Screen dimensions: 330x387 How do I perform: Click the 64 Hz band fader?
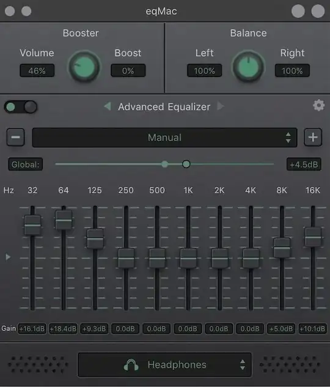64,220
